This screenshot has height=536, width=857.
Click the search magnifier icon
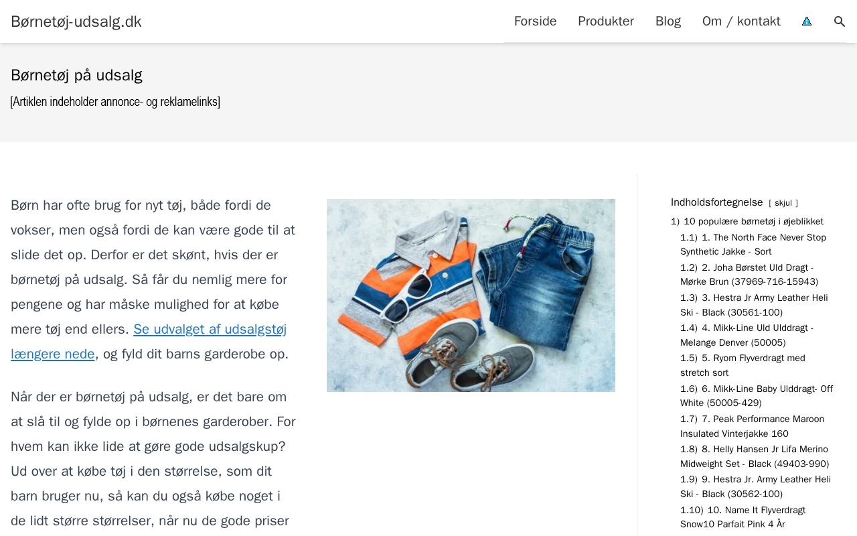click(x=840, y=21)
